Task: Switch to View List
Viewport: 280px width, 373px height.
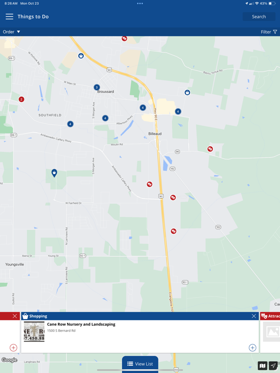Action: coord(140,364)
